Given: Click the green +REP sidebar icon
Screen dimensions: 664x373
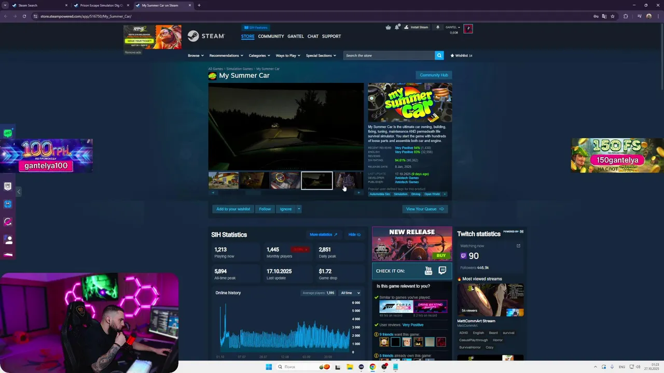Looking at the screenshot, I should [x=8, y=133].
